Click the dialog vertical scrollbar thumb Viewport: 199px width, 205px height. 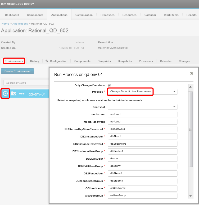tap(191, 129)
